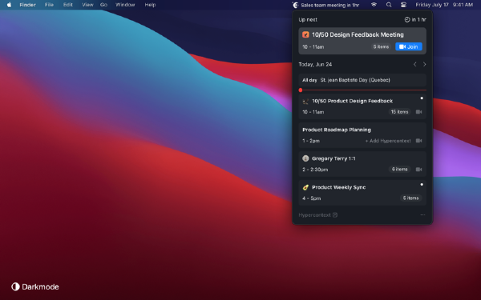This screenshot has height=300, width=481.
Task: Click video icon on Gregory Terry 1:1
Action: coord(418,170)
